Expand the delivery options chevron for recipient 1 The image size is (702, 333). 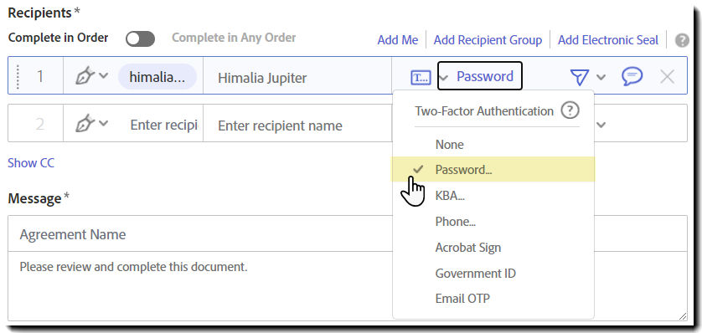coord(601,77)
